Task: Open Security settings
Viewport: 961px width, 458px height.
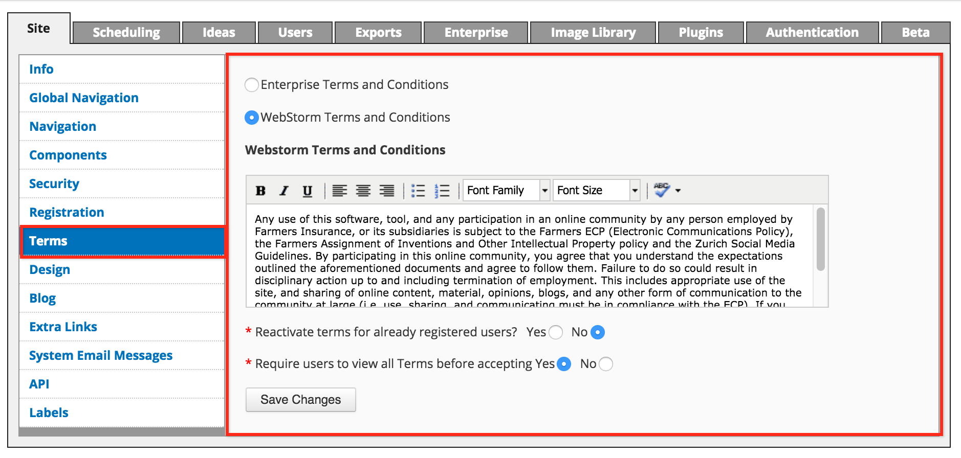Action: 122,184
